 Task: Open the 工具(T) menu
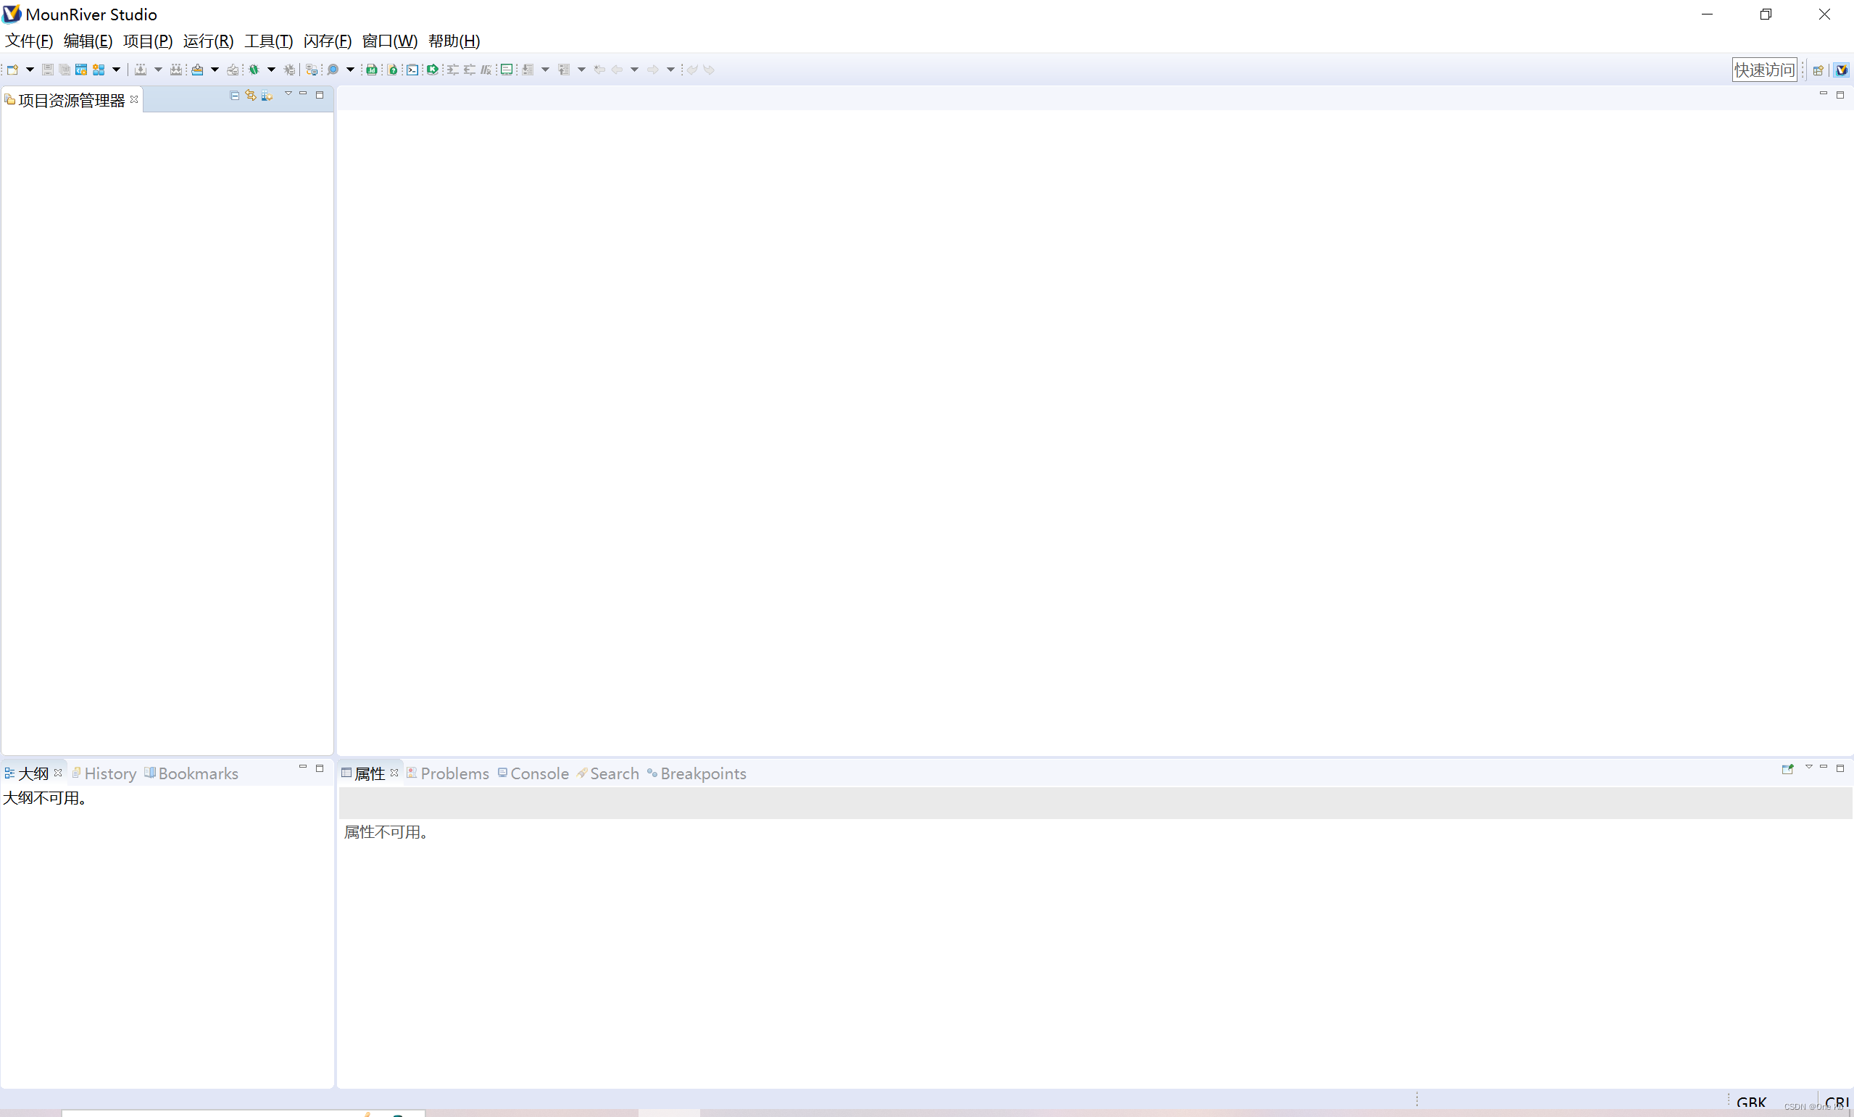[x=268, y=41]
